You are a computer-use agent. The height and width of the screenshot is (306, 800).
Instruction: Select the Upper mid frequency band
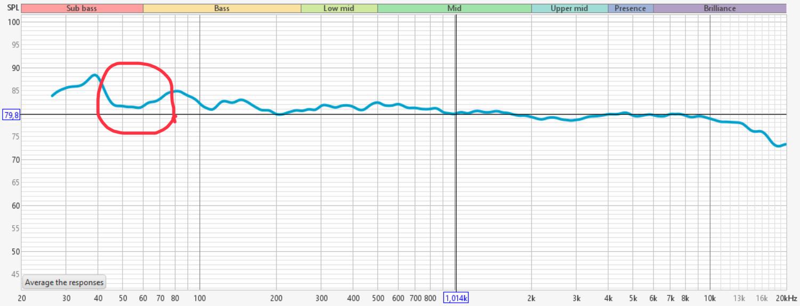pos(569,9)
